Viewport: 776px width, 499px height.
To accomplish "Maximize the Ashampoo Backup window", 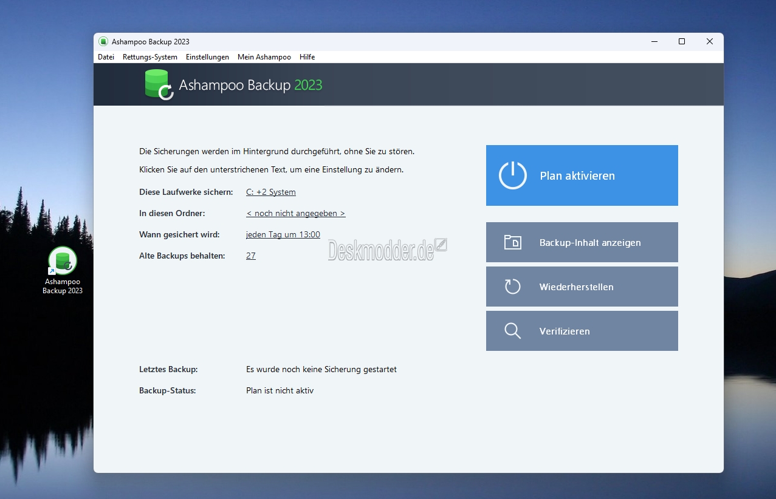I will coord(682,41).
